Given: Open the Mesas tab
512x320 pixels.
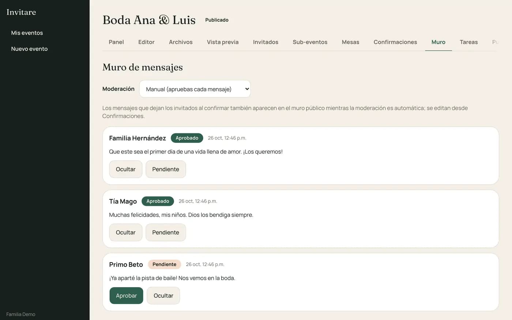Looking at the screenshot, I should [x=350, y=42].
